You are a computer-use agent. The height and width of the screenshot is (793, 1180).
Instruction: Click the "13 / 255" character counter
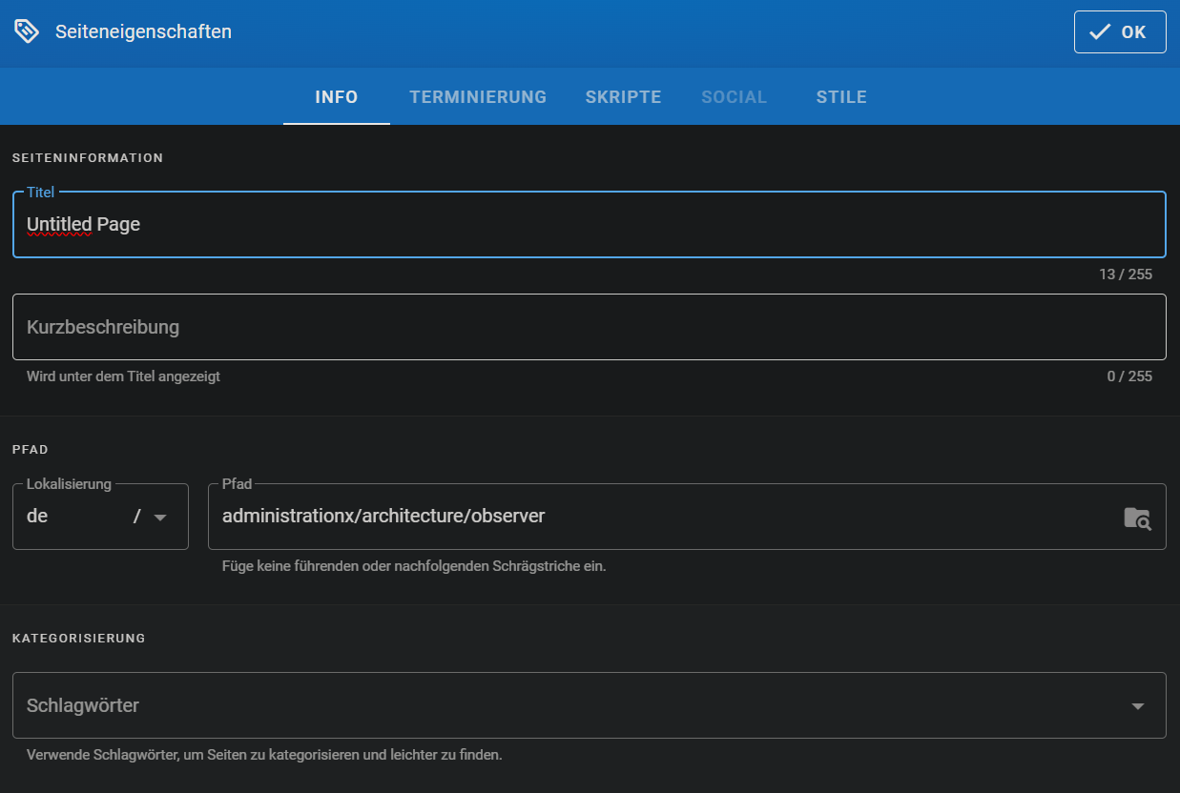point(1125,274)
